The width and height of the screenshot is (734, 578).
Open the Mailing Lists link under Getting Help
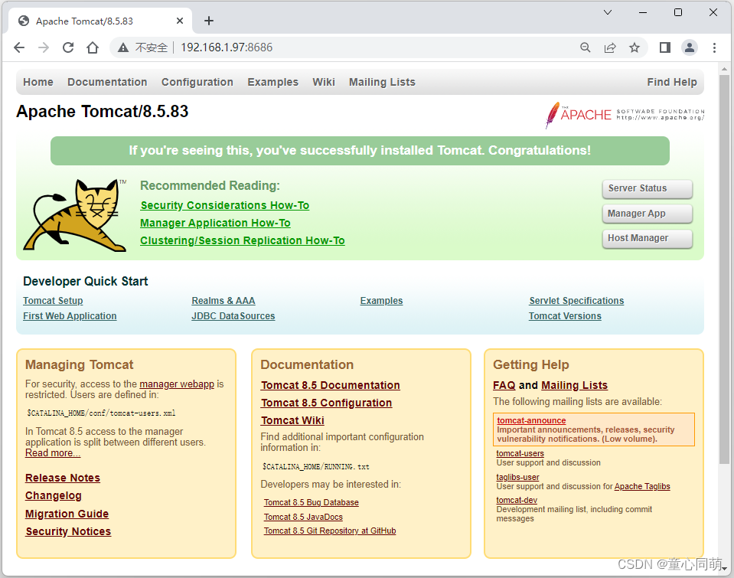[574, 385]
